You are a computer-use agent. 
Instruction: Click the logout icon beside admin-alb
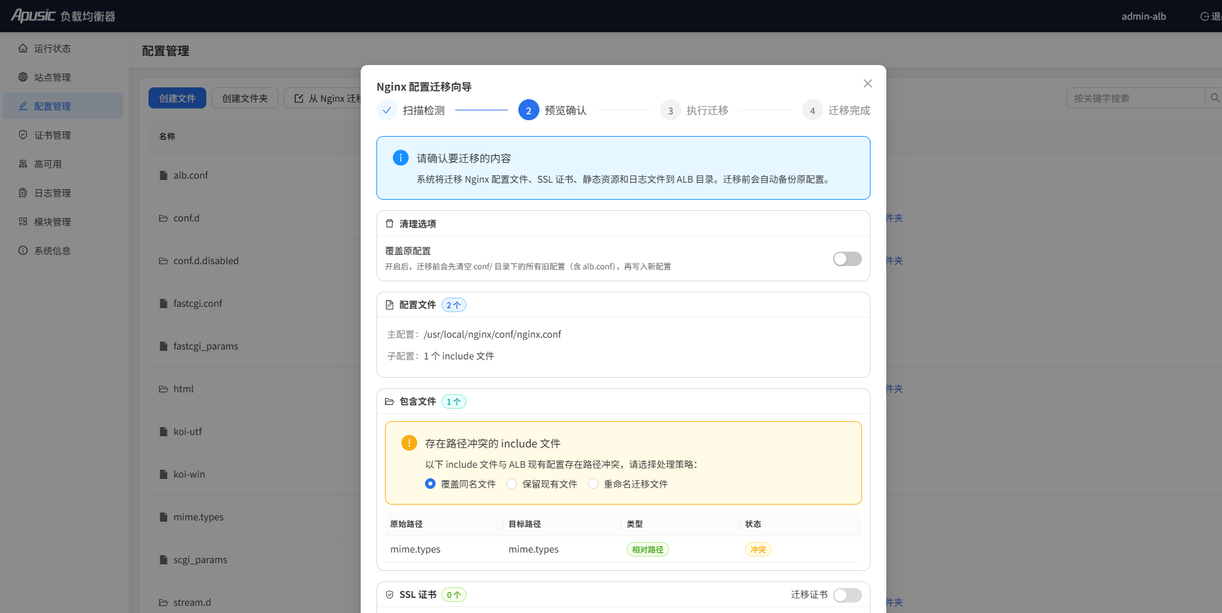1205,16
